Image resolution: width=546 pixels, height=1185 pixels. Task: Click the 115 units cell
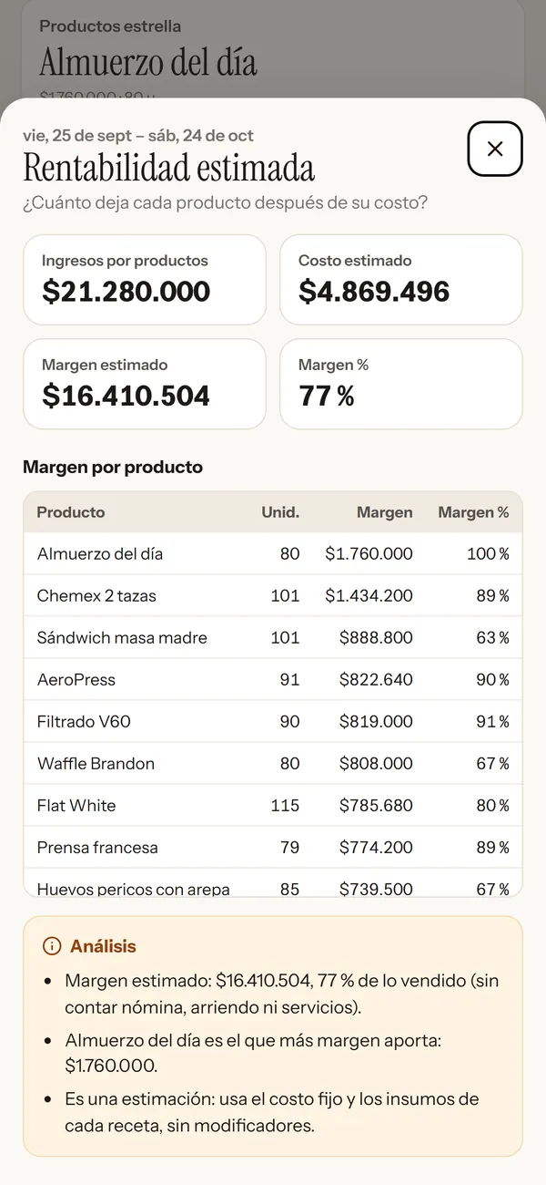285,806
